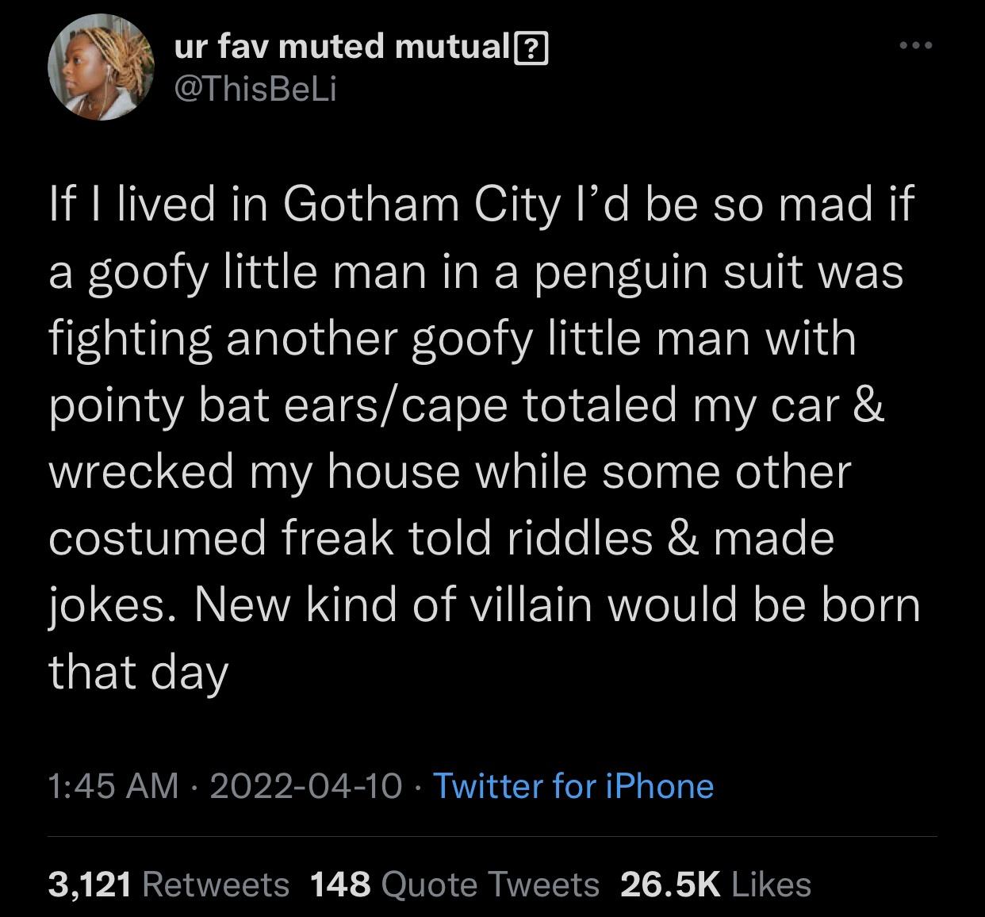Screen dimensions: 985x917
Task: Click the boxed question mark emoji in display name
Action: click(532, 51)
